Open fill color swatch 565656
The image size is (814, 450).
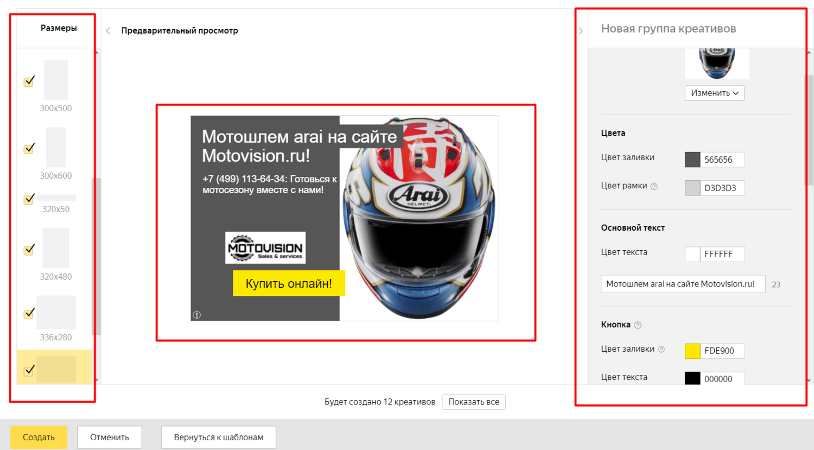tap(692, 160)
